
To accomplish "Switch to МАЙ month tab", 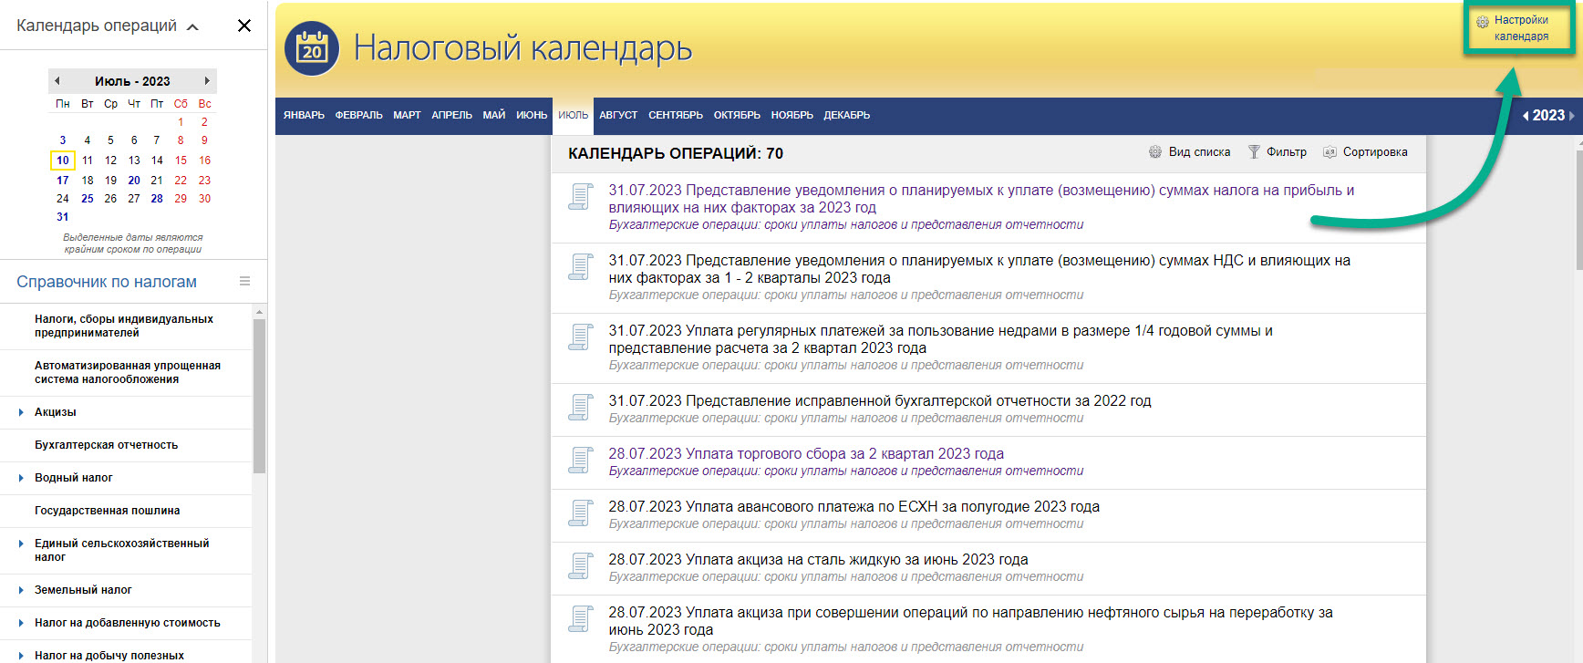I will 493,116.
